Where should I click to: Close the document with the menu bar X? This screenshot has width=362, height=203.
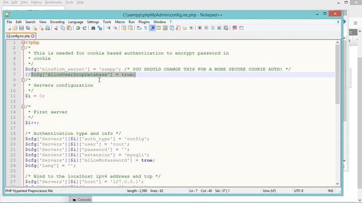338,22
